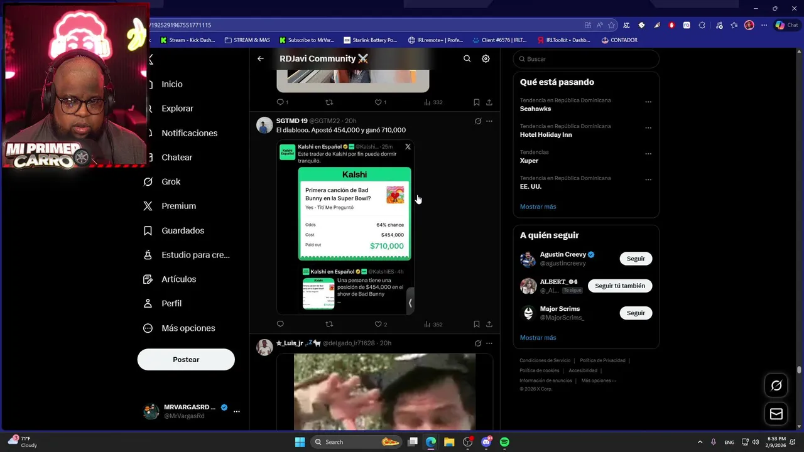Open options for Hotel Holiday Inn trend
804x452 pixels.
tap(648, 127)
